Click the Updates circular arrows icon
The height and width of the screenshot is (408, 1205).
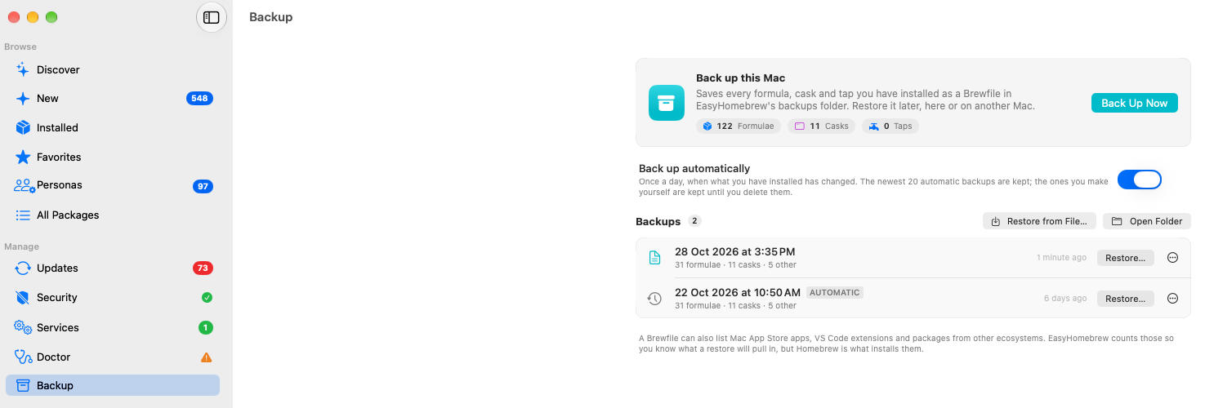(x=23, y=268)
